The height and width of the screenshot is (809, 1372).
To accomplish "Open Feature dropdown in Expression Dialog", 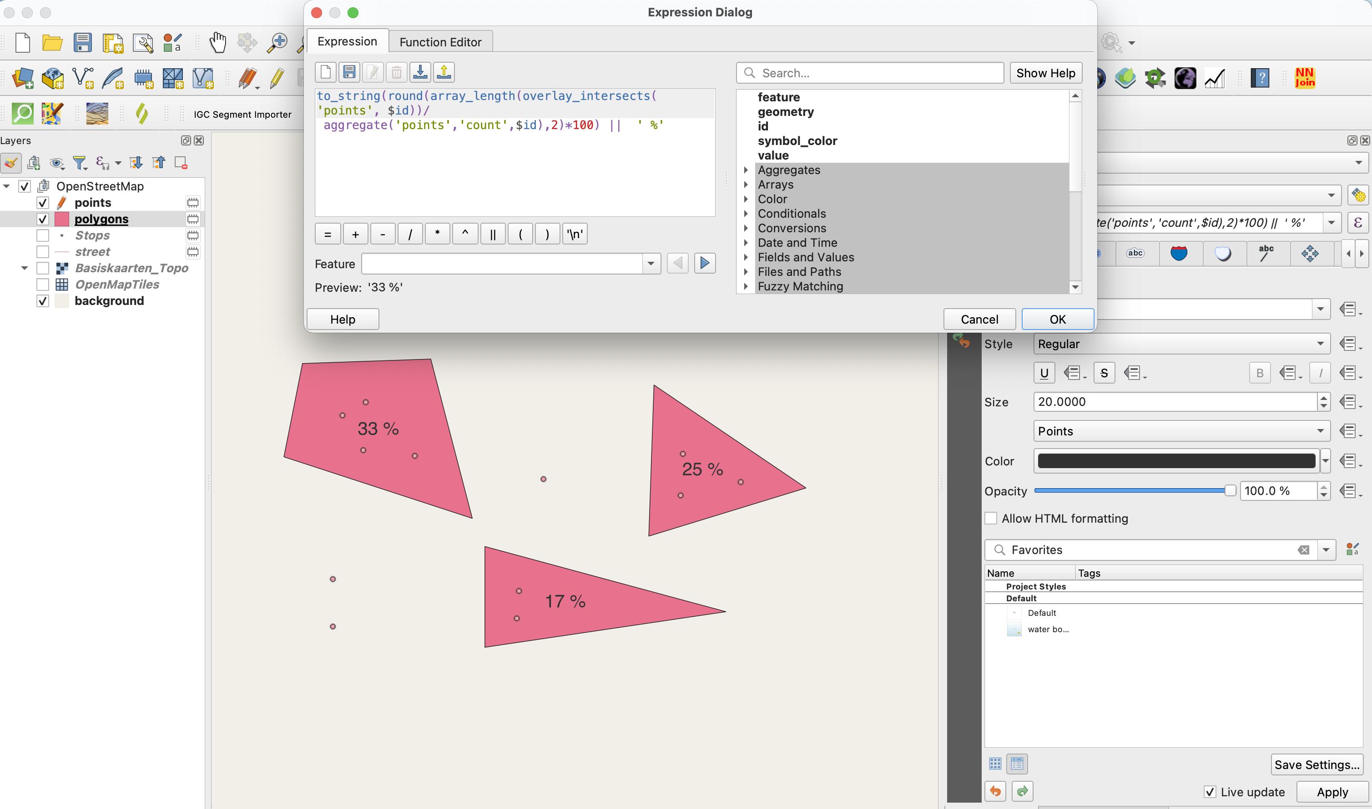I will (650, 264).
